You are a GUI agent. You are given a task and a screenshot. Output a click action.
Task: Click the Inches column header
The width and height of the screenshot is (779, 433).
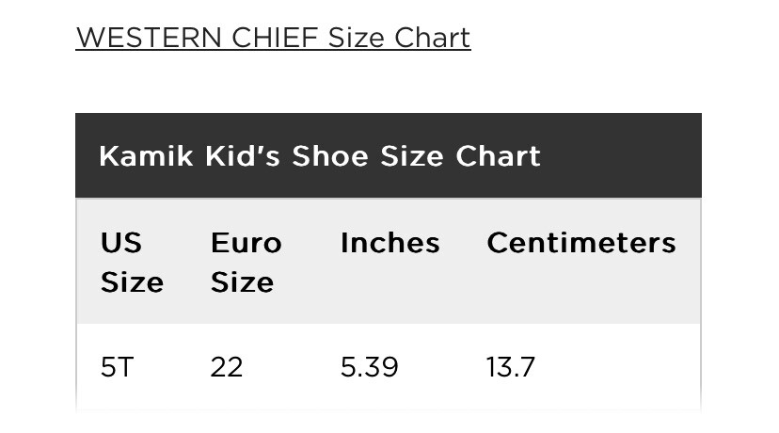390,243
